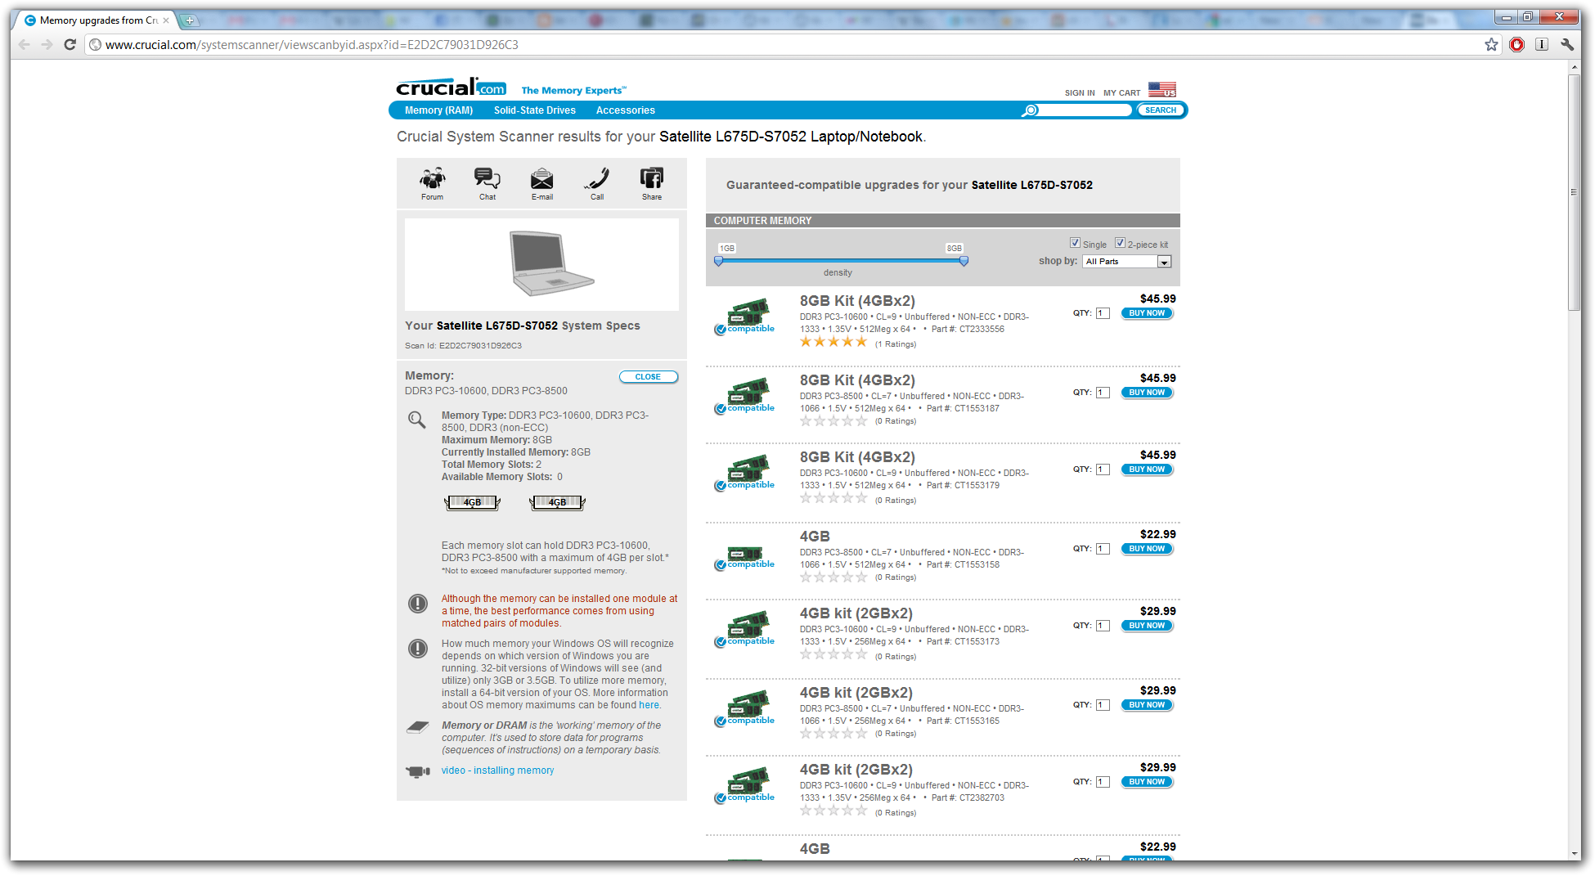Click the SEARCH button
Viewport: 1595px width, 876px height.
[1160, 110]
